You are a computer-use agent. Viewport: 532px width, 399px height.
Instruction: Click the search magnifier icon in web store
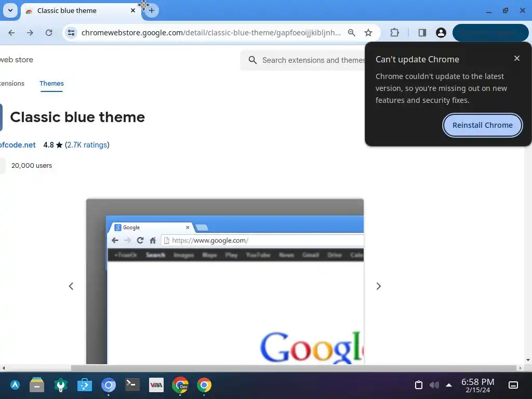pyautogui.click(x=252, y=60)
